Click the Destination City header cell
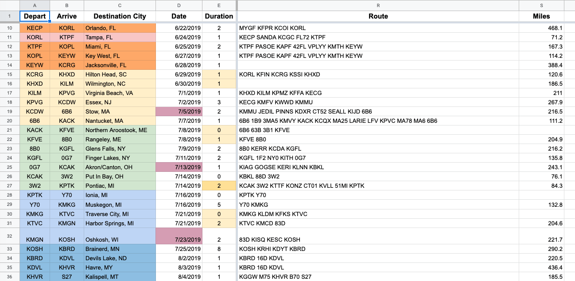Viewport: 575px width, 281px height. coord(120,16)
